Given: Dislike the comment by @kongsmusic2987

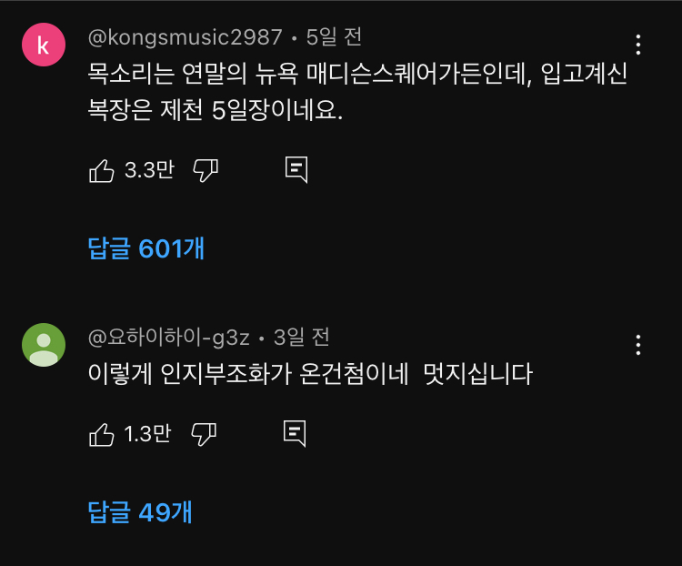Looking at the screenshot, I should [x=206, y=170].
